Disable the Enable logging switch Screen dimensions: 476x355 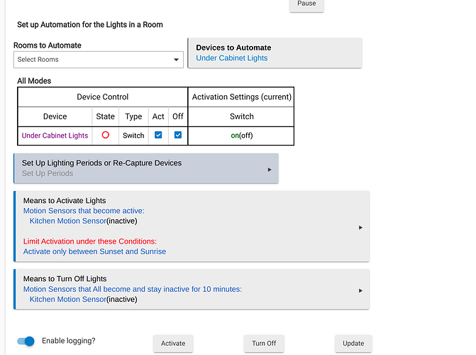click(26, 342)
